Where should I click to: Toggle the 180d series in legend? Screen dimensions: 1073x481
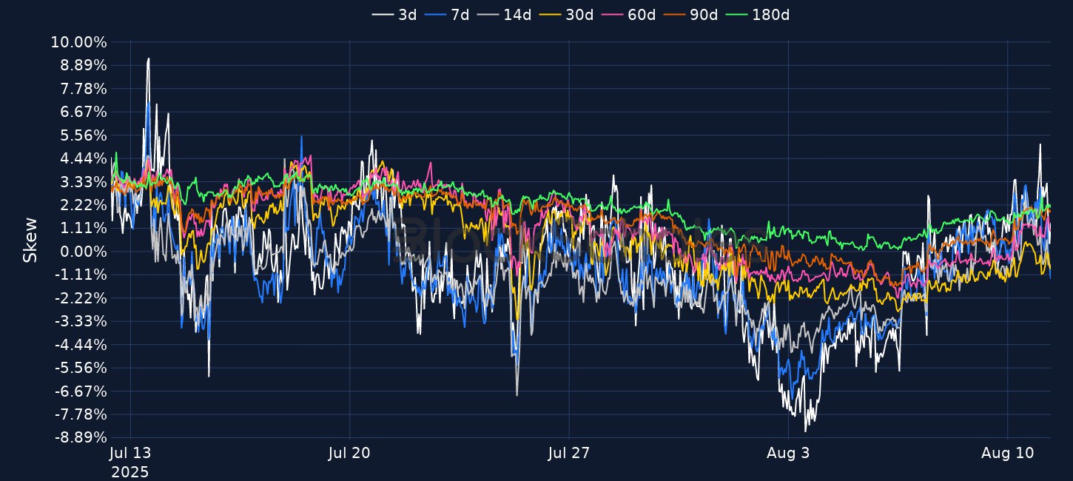coord(757,14)
